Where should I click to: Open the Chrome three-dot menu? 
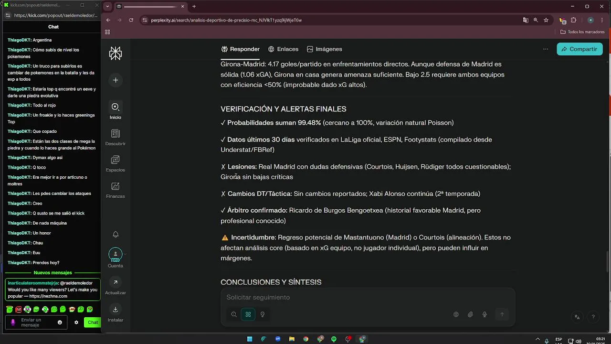tap(603, 20)
